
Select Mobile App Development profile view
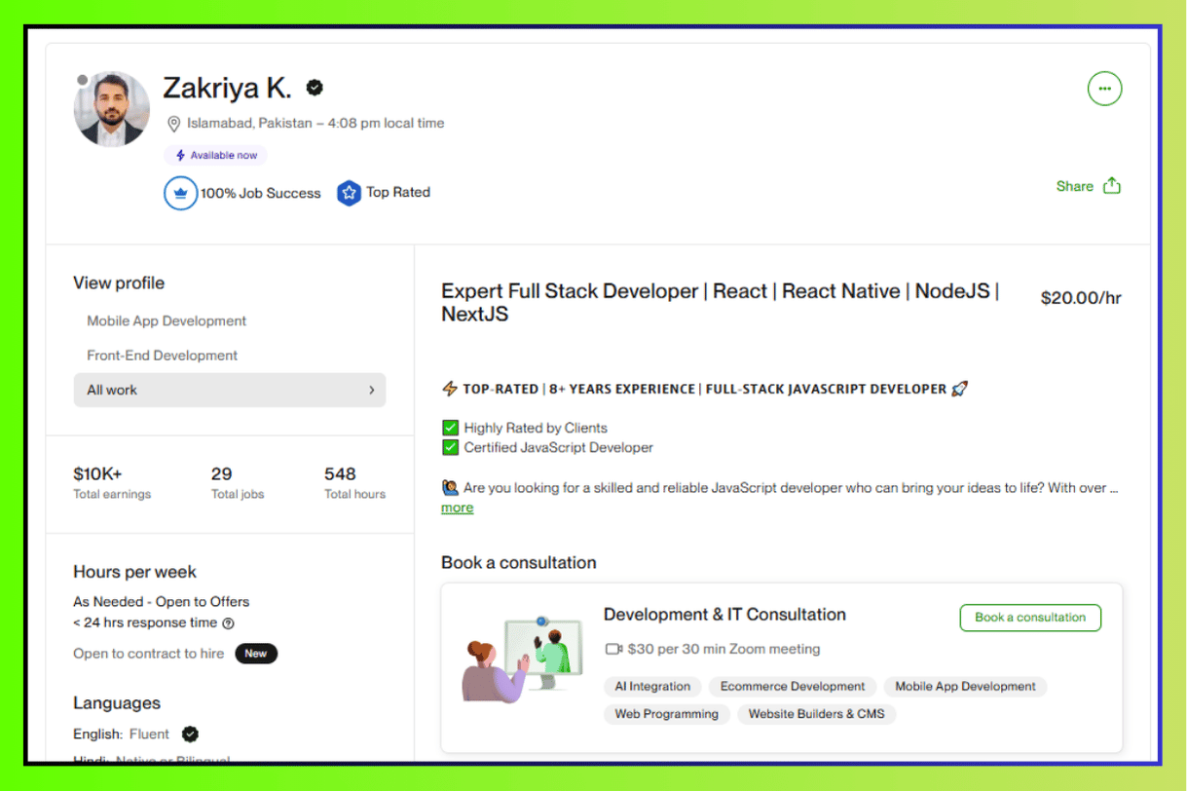(x=167, y=320)
